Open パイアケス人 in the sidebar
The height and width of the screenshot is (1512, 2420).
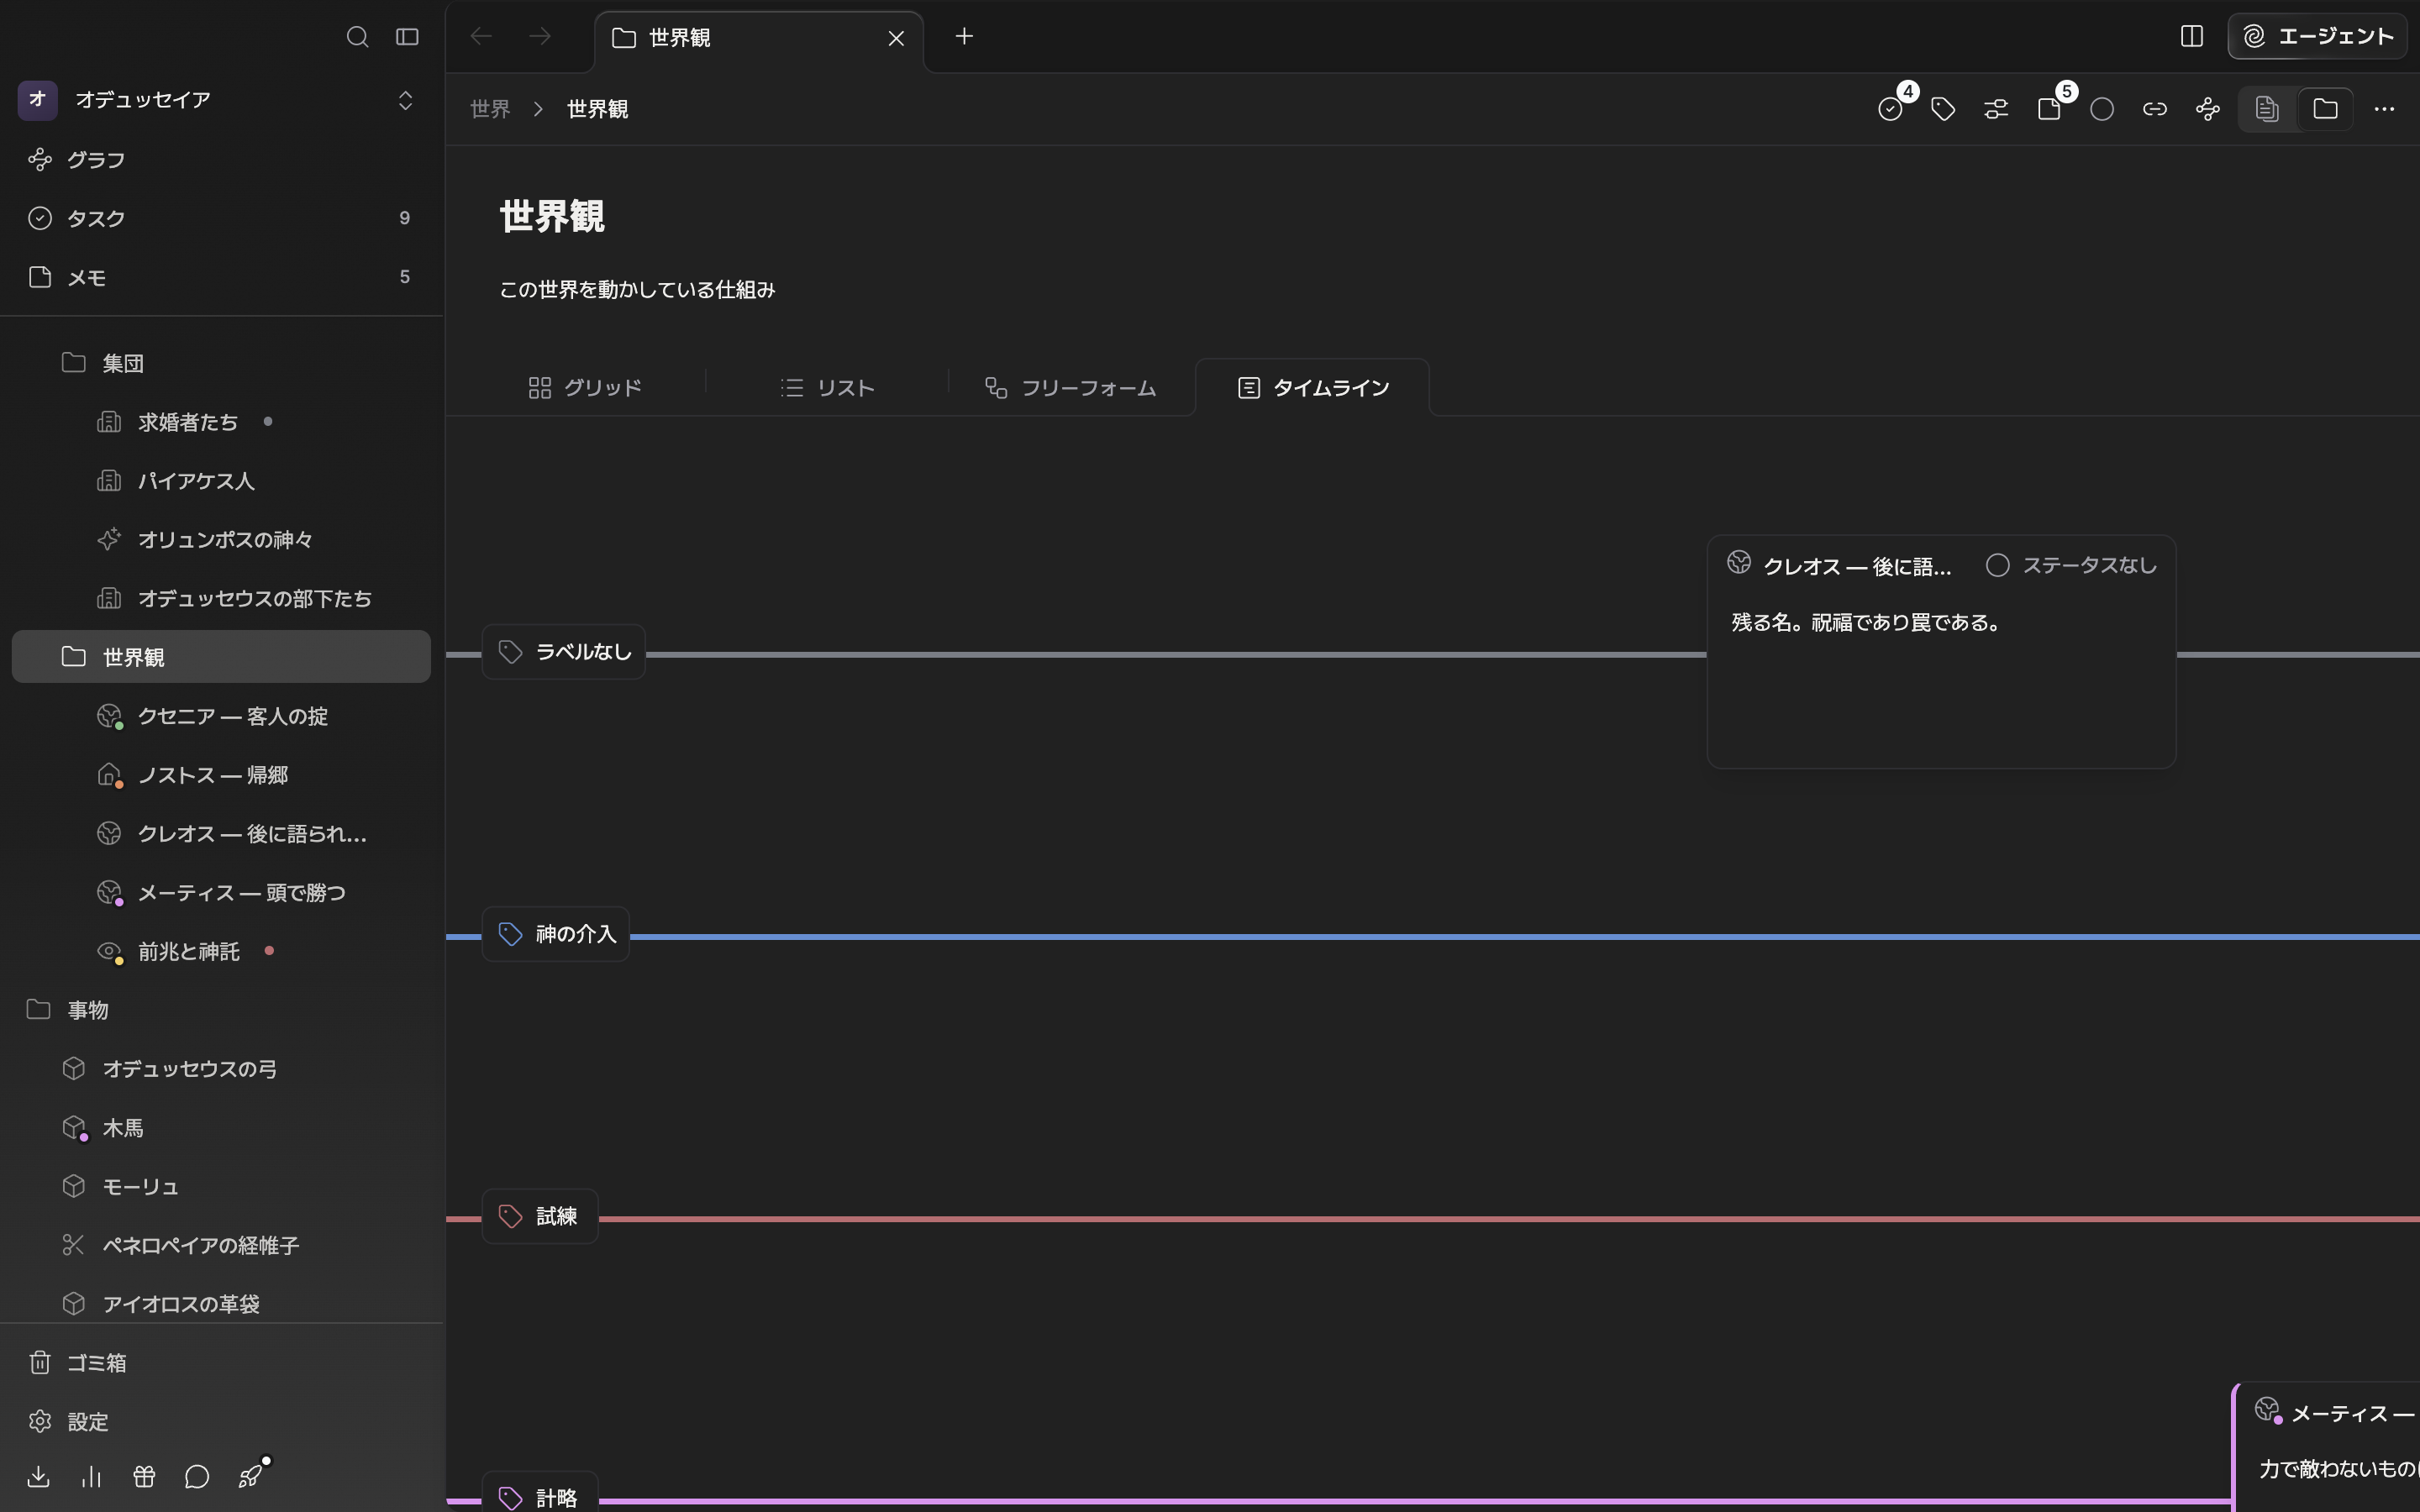[x=221, y=481]
